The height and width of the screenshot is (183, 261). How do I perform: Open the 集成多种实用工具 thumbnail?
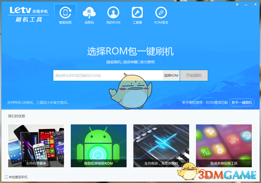[x=224, y=146]
